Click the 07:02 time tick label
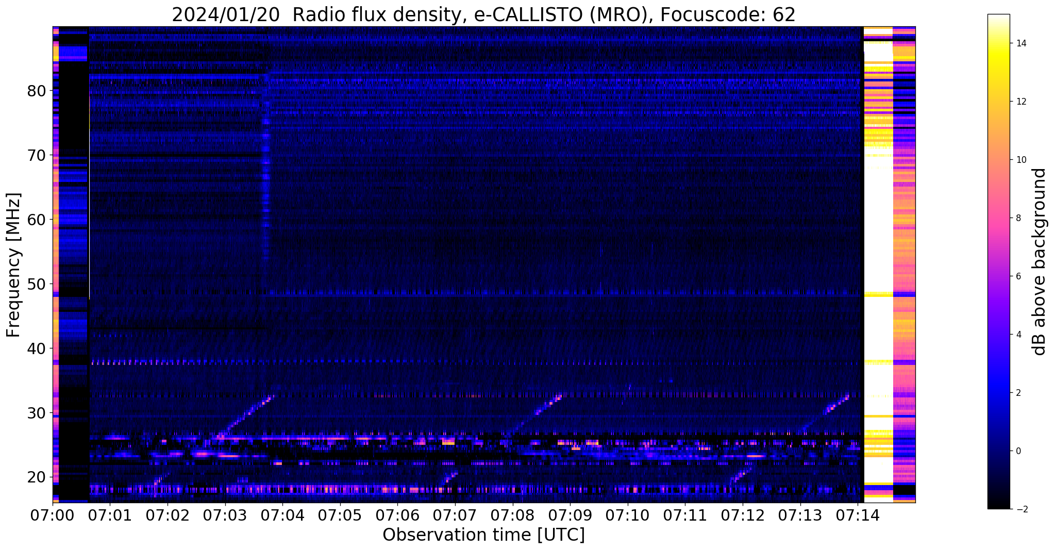Image resolution: width=1055 pixels, height=550 pixels. pos(168,515)
